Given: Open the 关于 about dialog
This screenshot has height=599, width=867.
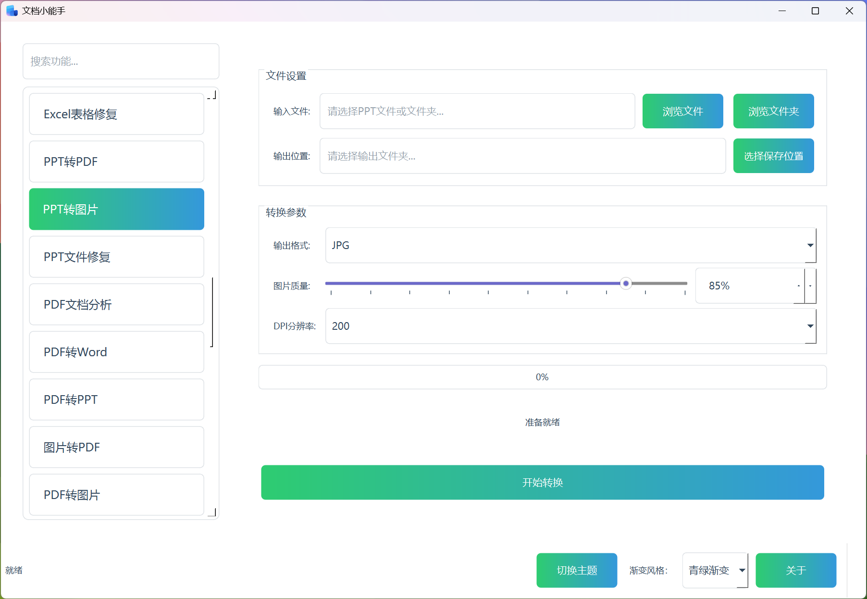Looking at the screenshot, I should [795, 570].
